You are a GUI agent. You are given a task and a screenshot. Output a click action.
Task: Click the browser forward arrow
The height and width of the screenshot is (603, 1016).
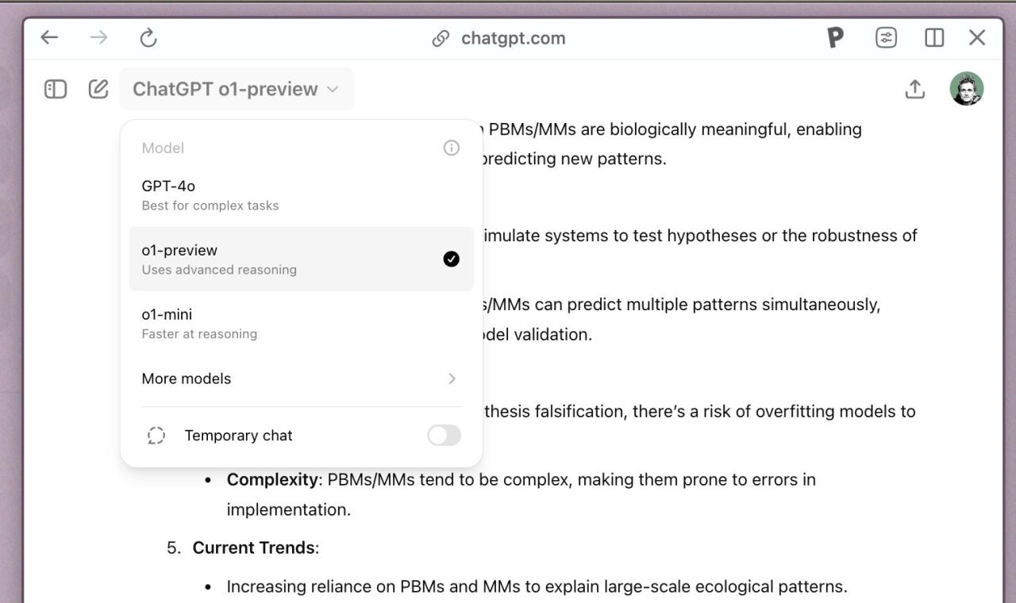click(98, 38)
